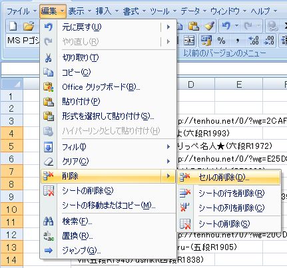Expand the 元に戻す submenu arrow

click(168, 27)
